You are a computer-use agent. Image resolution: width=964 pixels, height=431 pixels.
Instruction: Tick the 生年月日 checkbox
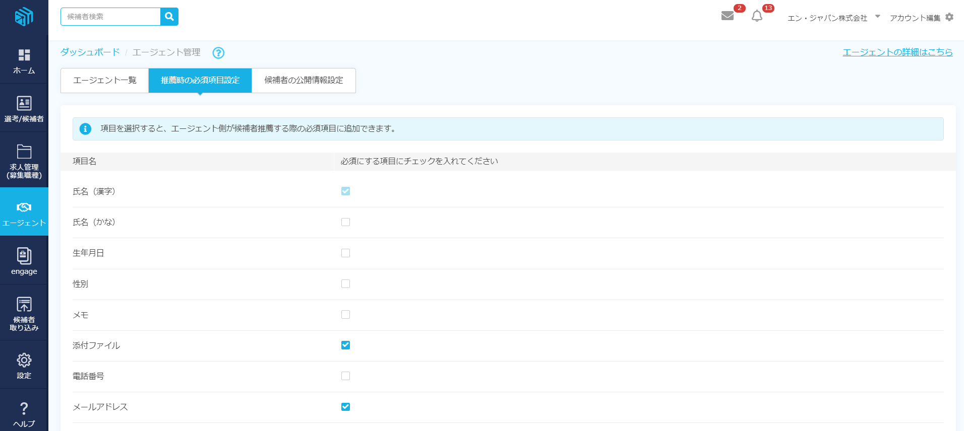[345, 253]
